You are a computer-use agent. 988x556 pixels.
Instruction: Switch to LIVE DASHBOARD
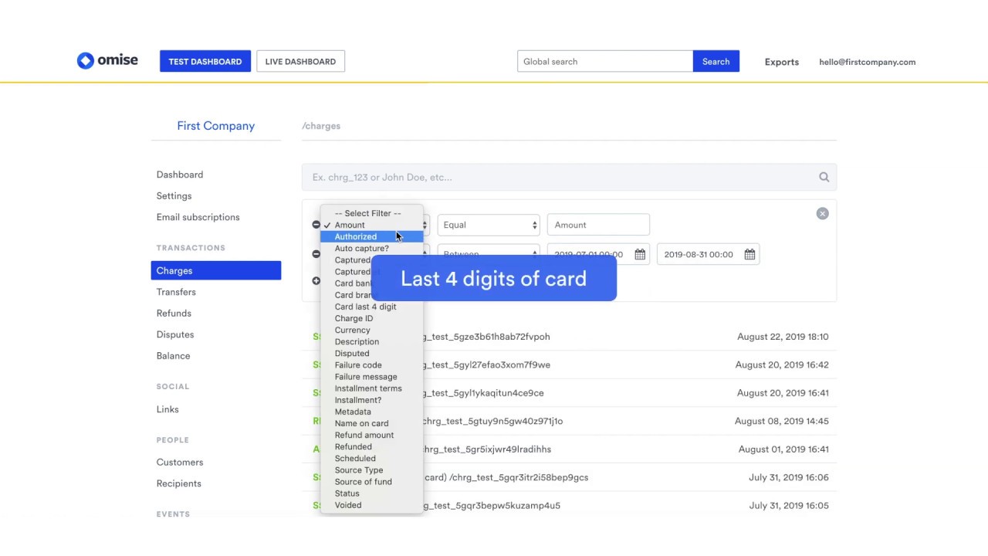pos(300,61)
